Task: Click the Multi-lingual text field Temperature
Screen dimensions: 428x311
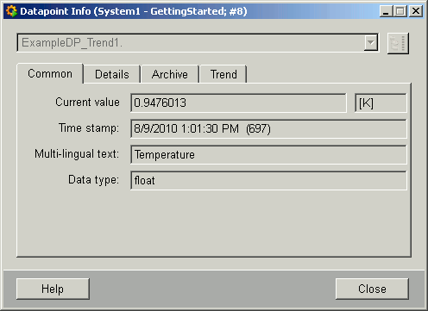Action: tap(268, 154)
